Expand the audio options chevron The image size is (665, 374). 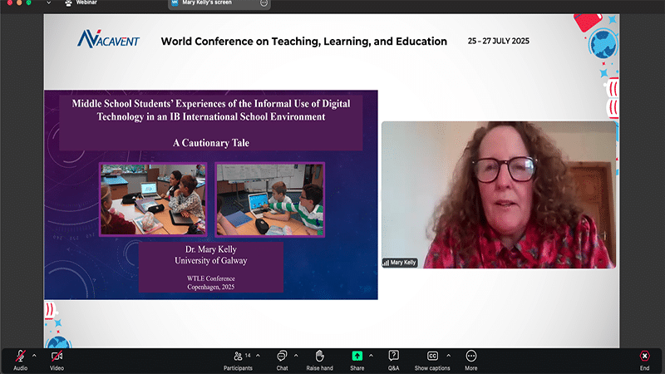[x=34, y=355]
